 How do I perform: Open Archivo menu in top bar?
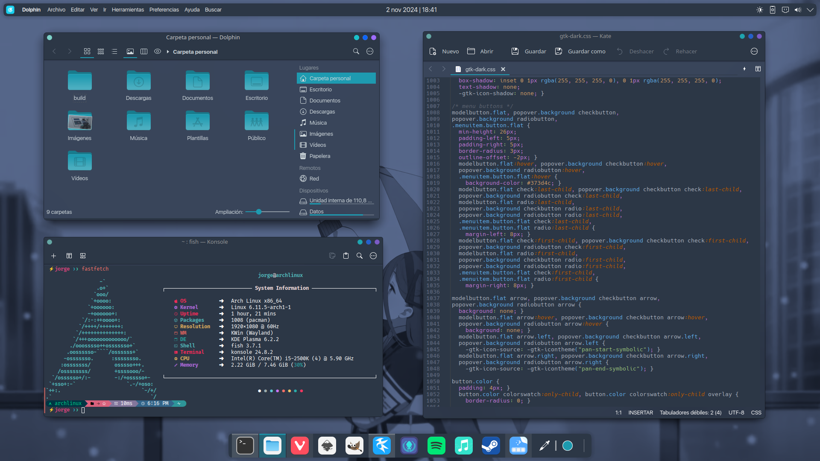pyautogui.click(x=56, y=9)
